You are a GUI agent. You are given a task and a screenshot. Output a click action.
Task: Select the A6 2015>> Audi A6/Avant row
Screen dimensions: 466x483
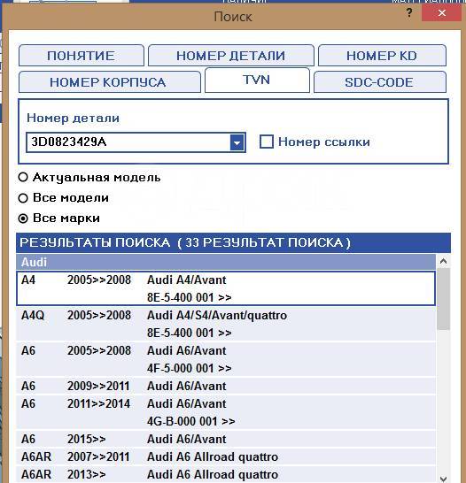tap(226, 439)
